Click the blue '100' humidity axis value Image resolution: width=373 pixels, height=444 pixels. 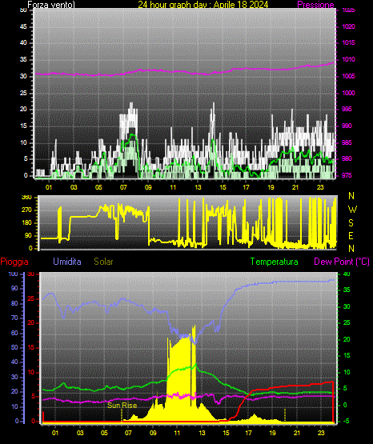(x=13, y=274)
